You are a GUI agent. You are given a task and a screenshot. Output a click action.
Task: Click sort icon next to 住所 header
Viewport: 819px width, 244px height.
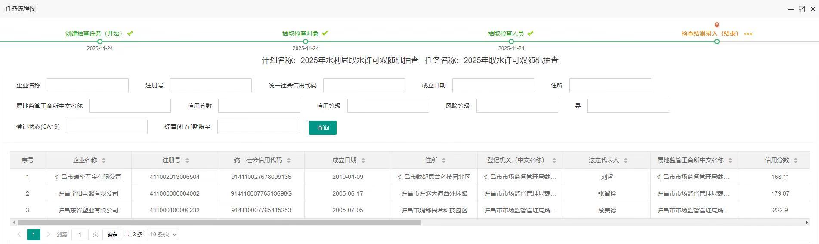[444, 160]
